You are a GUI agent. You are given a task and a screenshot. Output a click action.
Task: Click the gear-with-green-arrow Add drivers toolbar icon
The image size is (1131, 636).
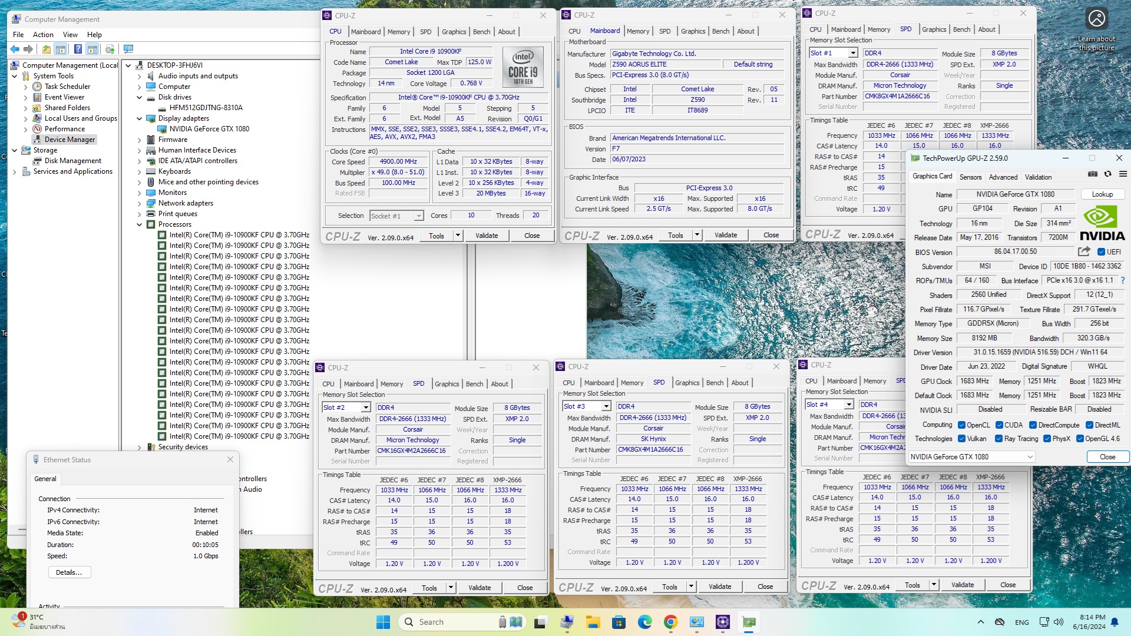[x=110, y=49]
